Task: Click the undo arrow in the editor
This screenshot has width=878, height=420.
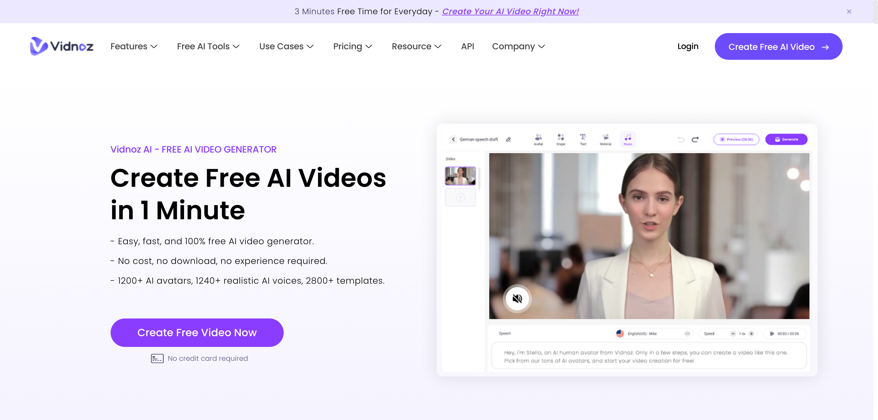Action: [x=681, y=139]
